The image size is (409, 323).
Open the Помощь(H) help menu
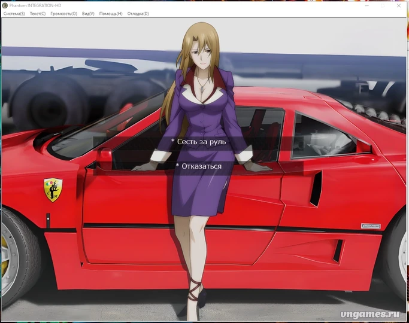coord(111,13)
